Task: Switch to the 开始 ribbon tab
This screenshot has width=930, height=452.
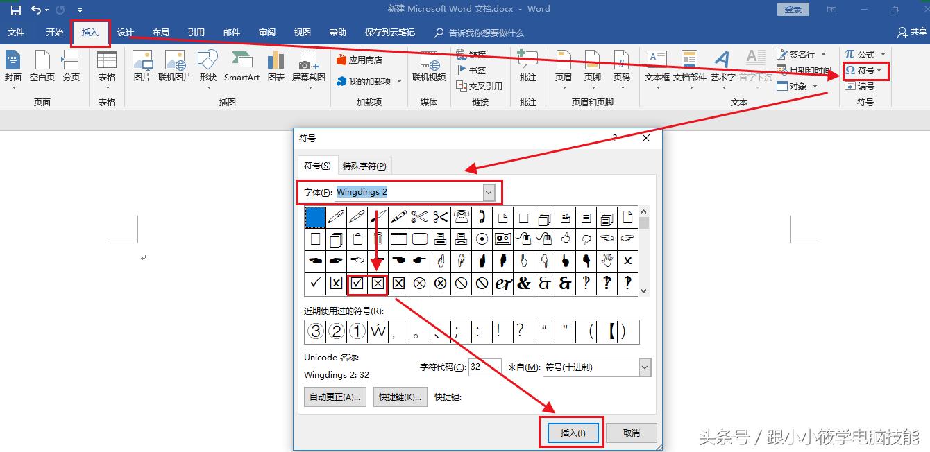Action: click(53, 32)
